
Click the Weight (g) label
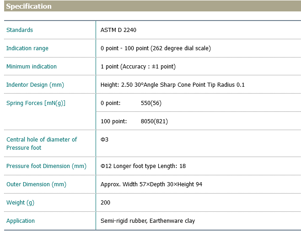point(21,203)
